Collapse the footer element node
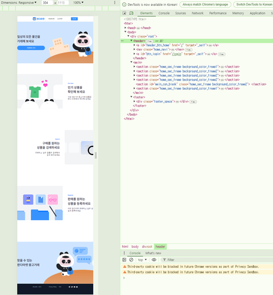The width and height of the screenshot is (273, 295). pos(131,97)
